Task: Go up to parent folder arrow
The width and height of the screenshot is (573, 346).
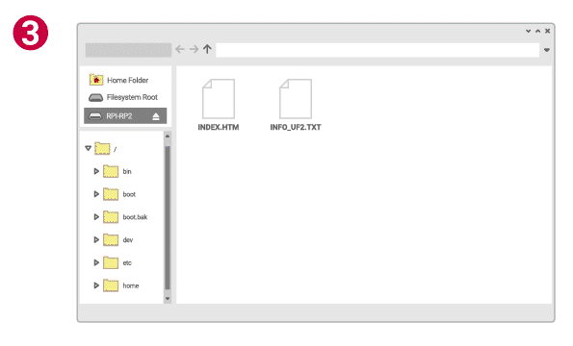Action: pos(207,49)
